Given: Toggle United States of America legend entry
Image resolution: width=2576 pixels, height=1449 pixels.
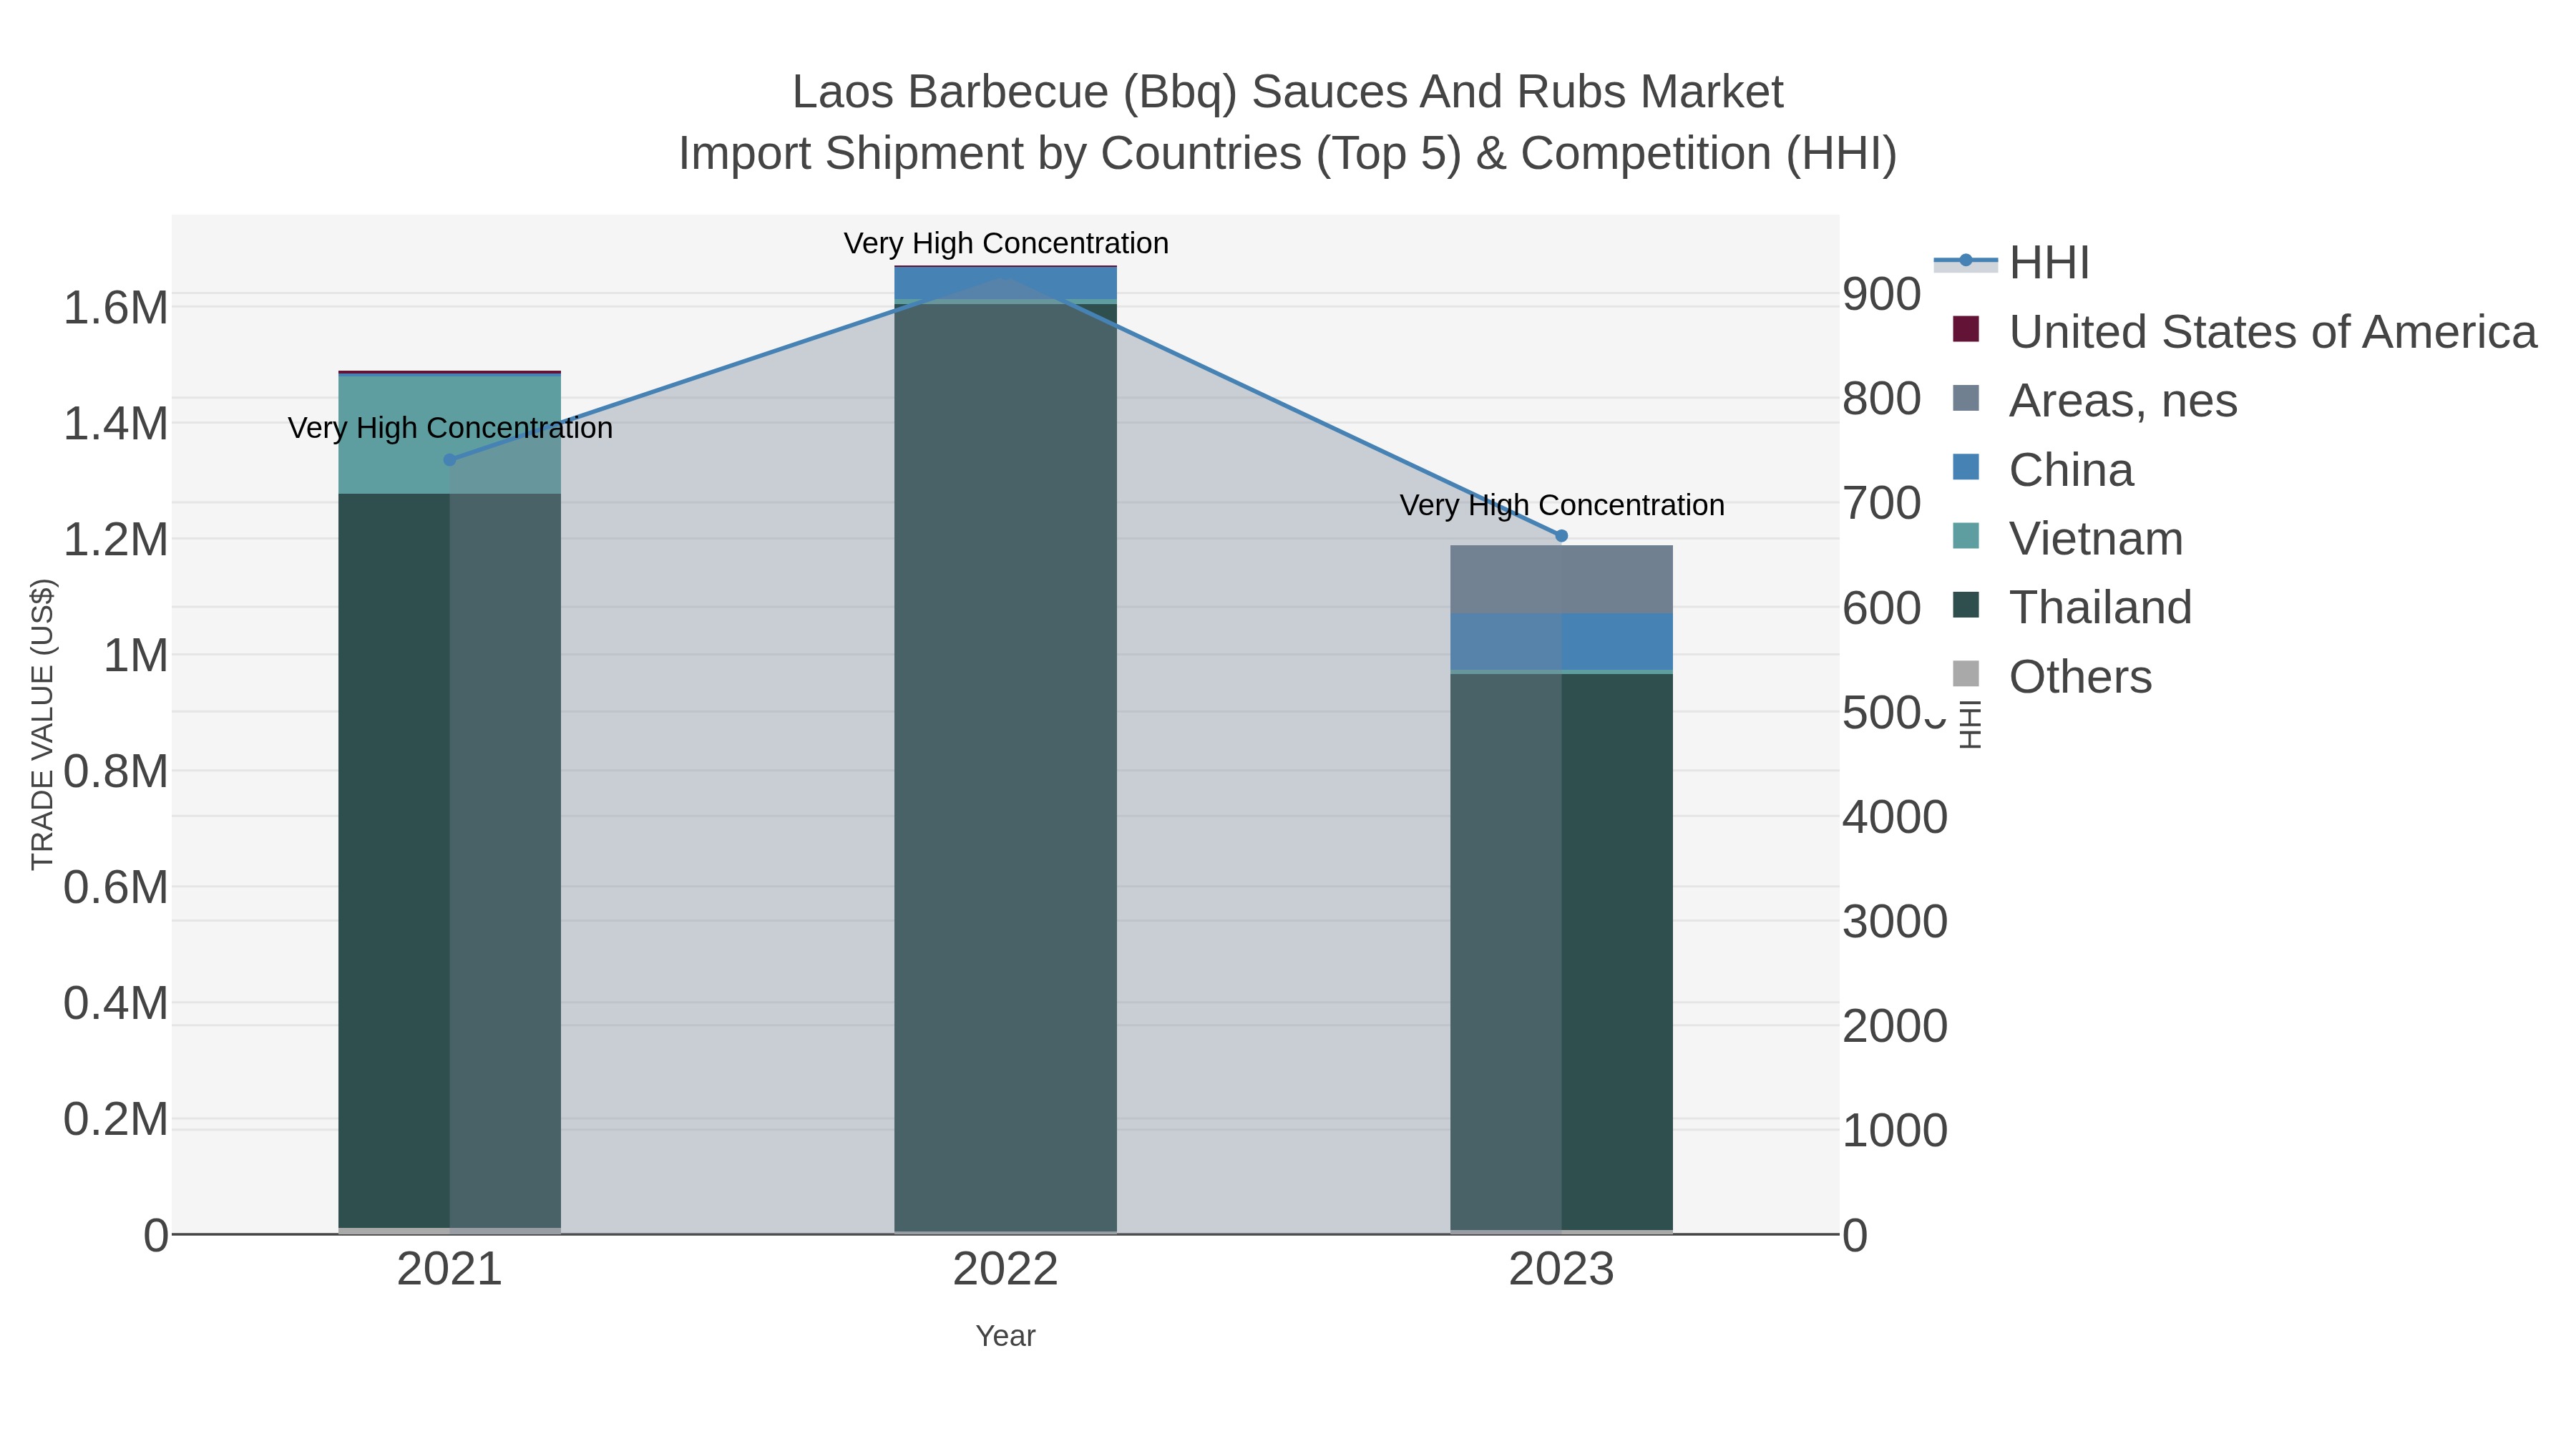Looking at the screenshot, I should (2245, 331).
